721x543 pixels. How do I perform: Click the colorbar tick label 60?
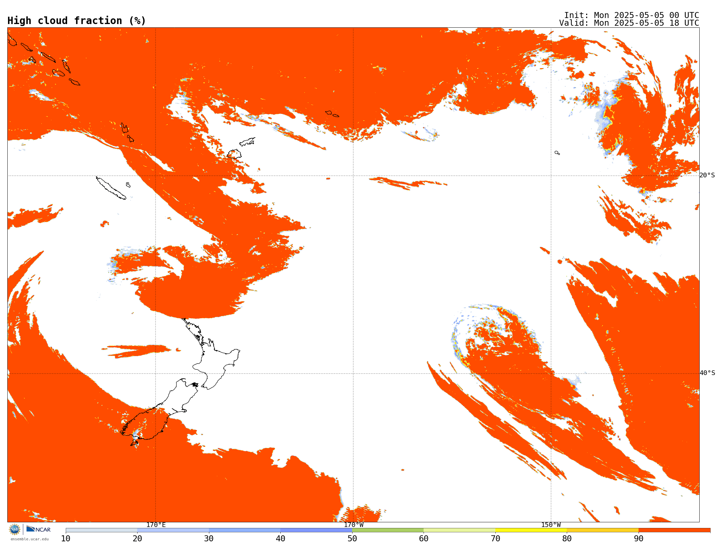(x=424, y=538)
